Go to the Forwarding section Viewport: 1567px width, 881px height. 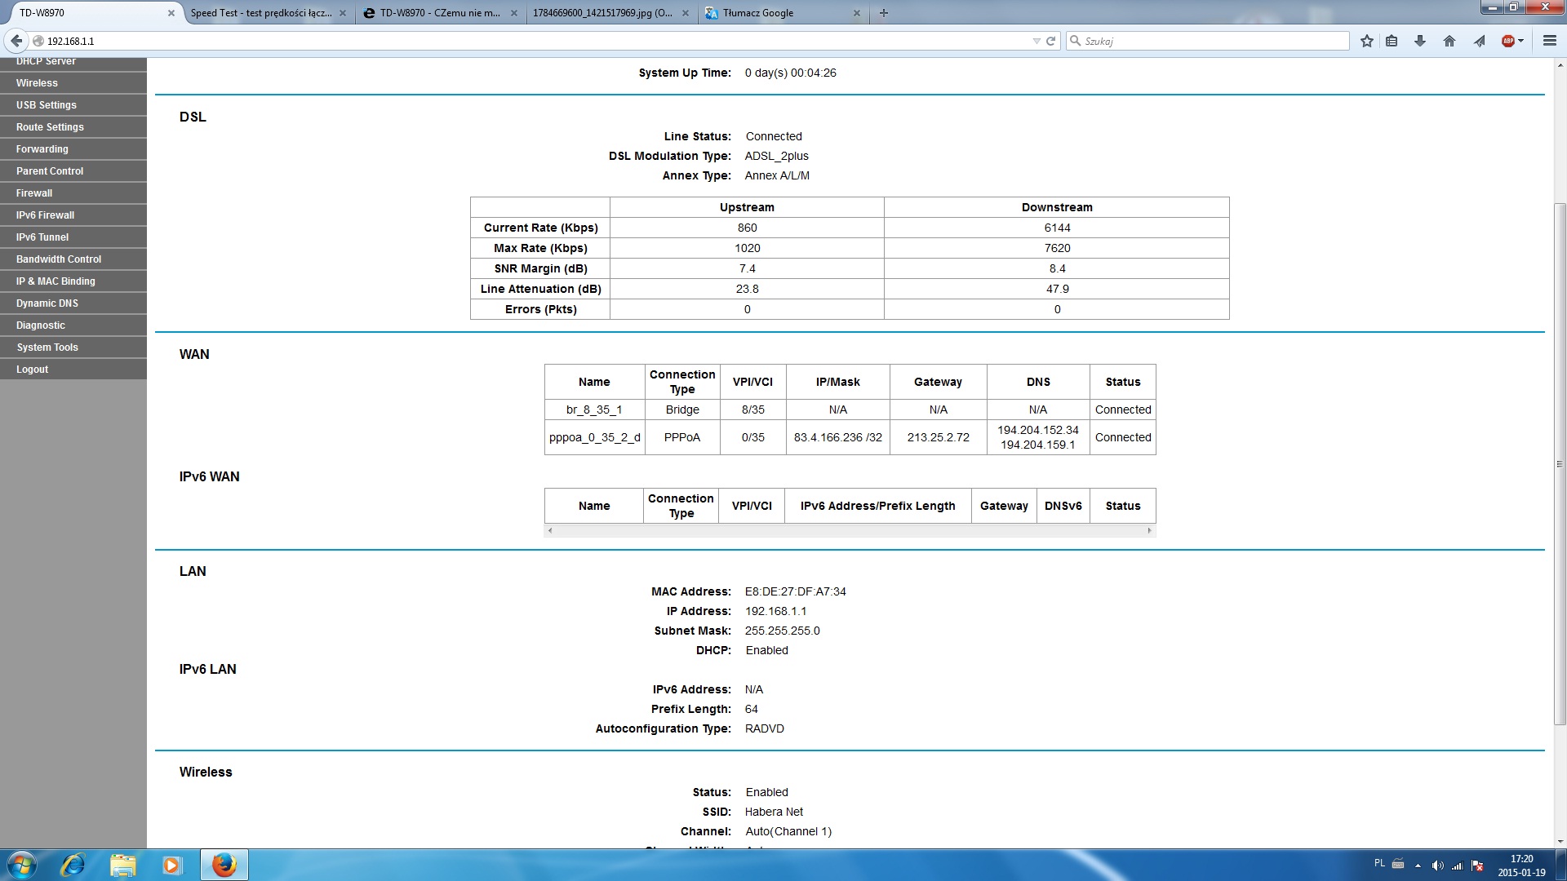pos(73,149)
